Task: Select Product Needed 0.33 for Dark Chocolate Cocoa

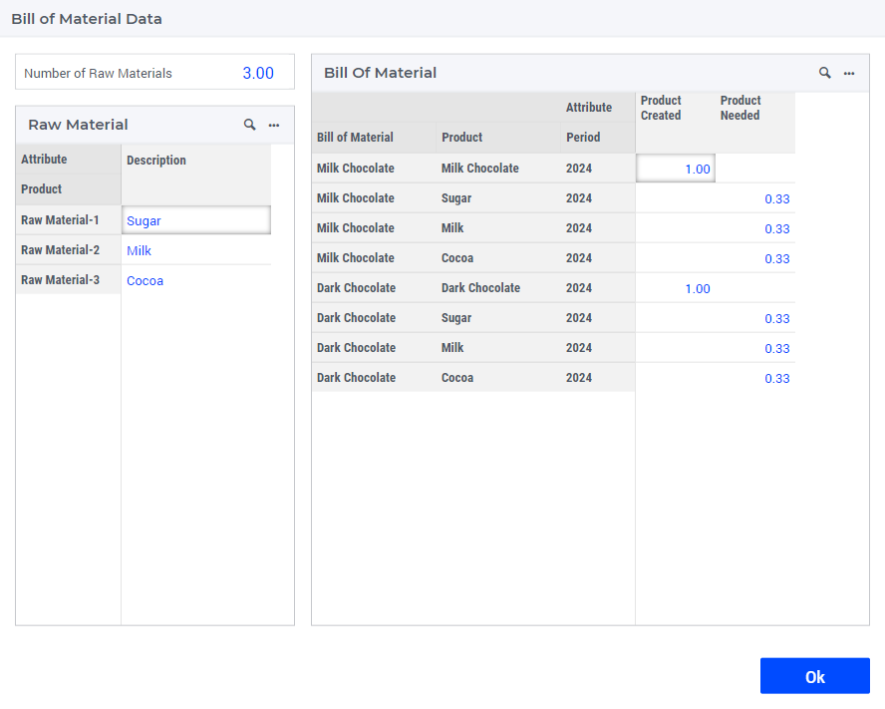Action: [x=755, y=378]
